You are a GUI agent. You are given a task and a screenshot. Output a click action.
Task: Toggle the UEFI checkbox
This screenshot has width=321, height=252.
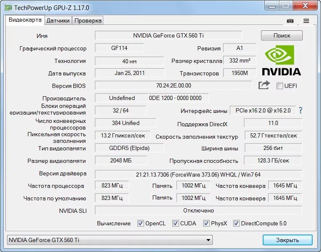point(279,86)
